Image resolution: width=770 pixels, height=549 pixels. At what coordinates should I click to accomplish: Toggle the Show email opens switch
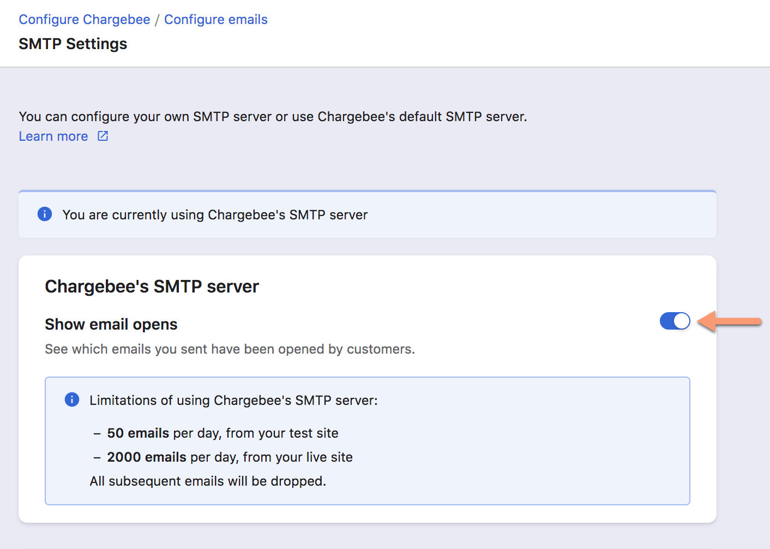(675, 321)
